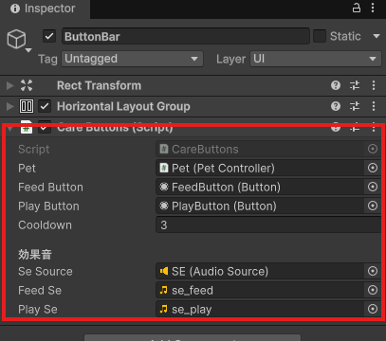Click the Pet property label
The image size is (386, 341).
[27, 169]
